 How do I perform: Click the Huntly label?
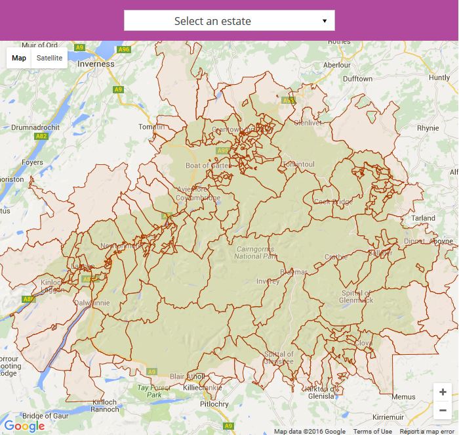439,78
